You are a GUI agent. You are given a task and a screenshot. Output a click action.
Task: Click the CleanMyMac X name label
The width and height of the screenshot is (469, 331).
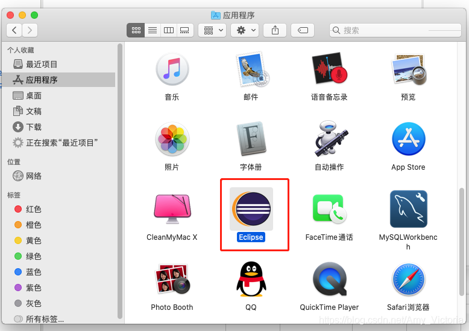coord(172,237)
